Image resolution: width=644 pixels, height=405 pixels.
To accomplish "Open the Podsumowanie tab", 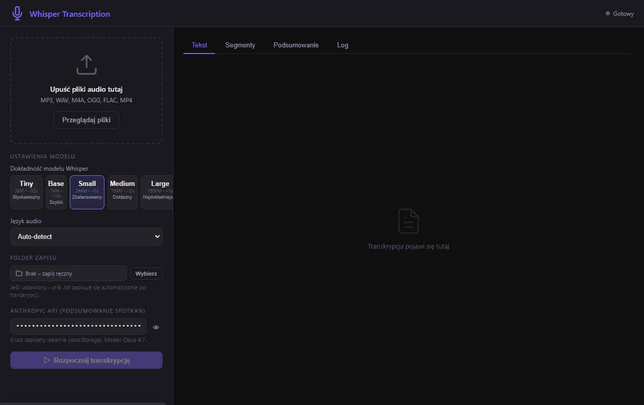I will point(296,45).
